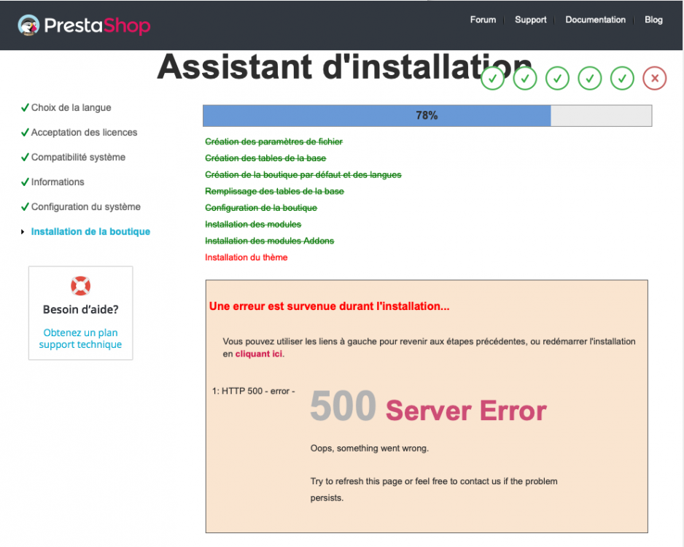Click Création des paramètres de fichier item
The width and height of the screenshot is (684, 547).
pyautogui.click(x=274, y=141)
